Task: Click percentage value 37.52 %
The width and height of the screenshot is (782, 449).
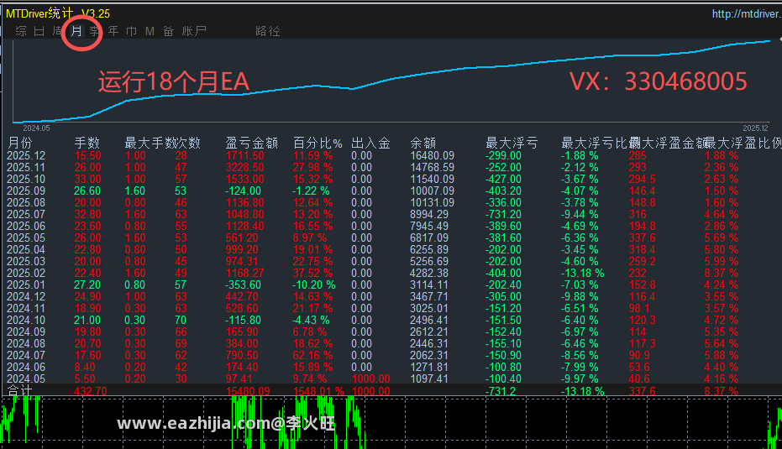Action: [312, 273]
